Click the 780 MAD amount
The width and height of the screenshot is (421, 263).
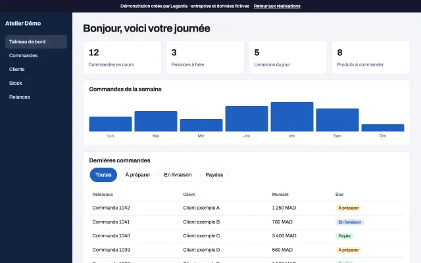point(282,222)
